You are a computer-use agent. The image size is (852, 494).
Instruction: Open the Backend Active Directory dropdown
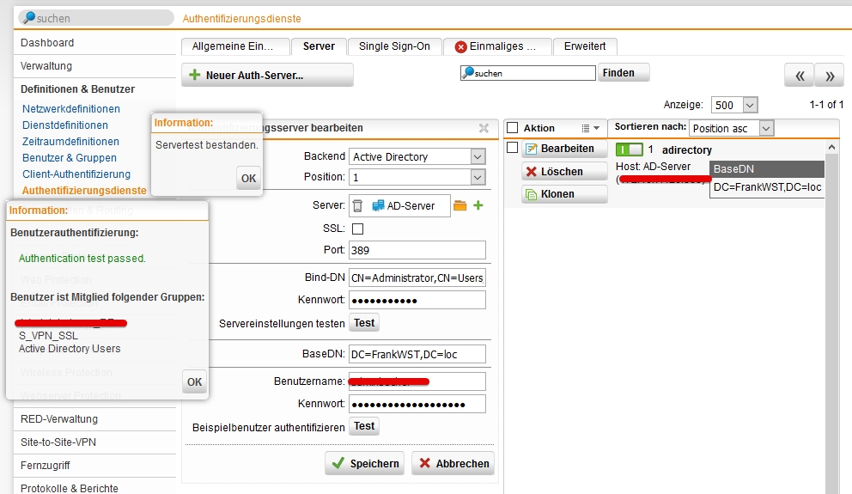pyautogui.click(x=417, y=156)
